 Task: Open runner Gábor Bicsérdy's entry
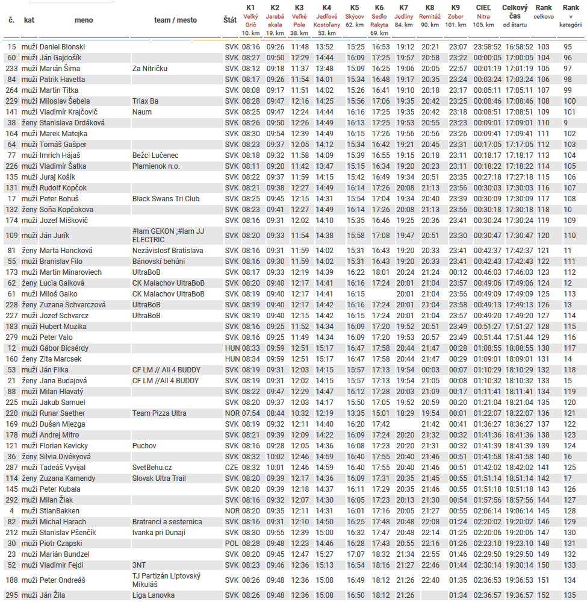pyautogui.click(x=64, y=348)
